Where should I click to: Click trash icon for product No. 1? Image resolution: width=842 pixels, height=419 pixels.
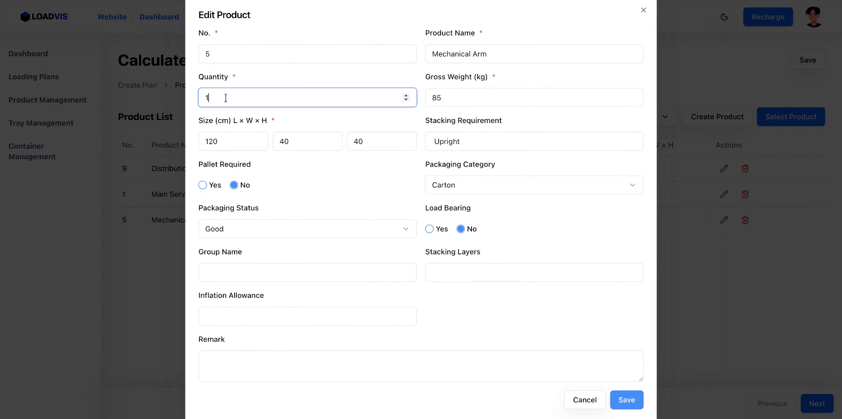point(745,194)
